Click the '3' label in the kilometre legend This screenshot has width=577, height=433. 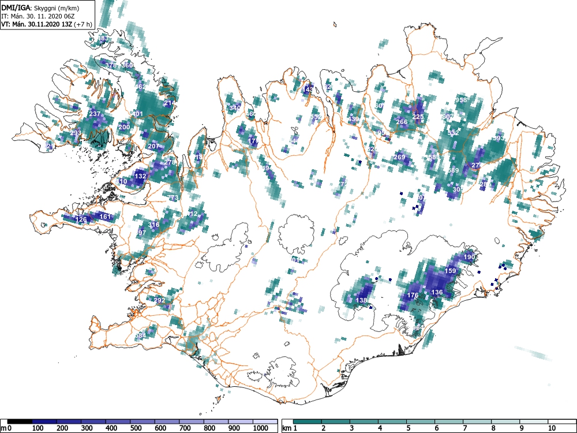352,428
